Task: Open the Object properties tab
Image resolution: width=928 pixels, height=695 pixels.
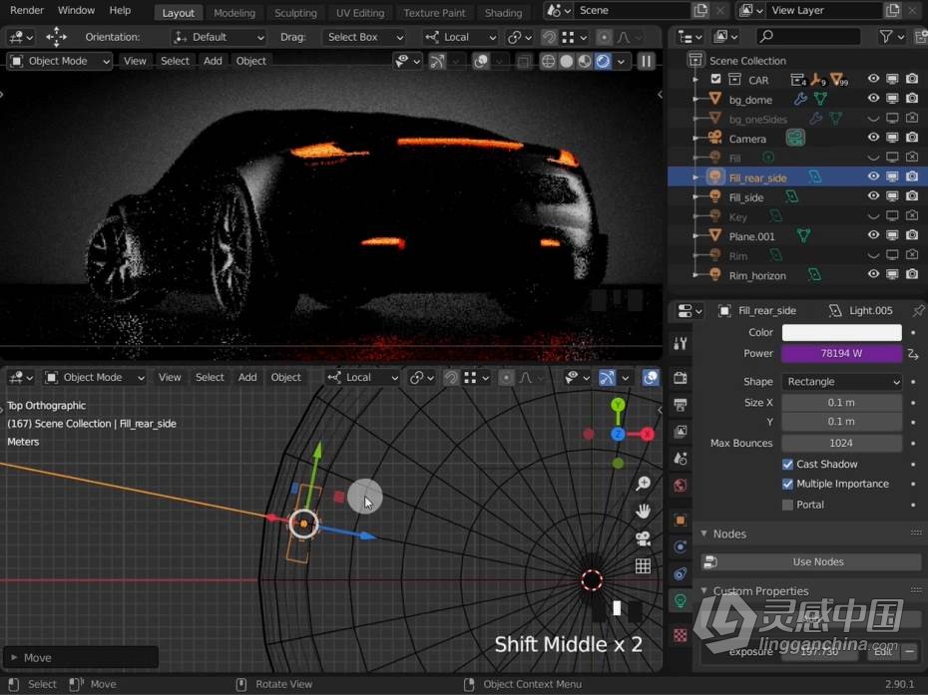Action: [680, 520]
